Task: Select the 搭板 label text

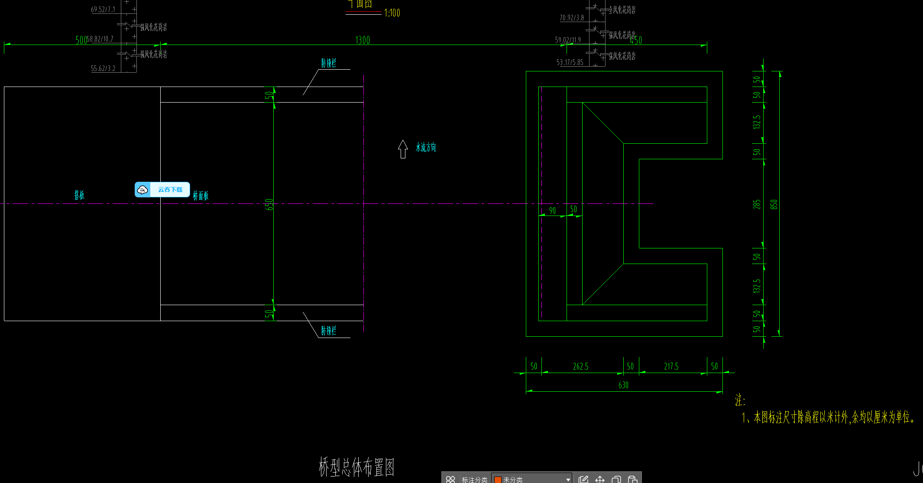Action: coord(79,195)
